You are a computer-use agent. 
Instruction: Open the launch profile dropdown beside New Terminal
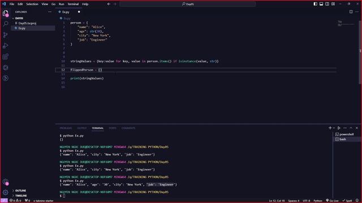334,128
